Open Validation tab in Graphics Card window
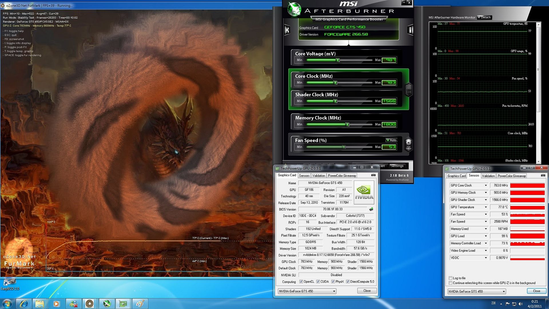Viewport: 549px width, 309px height. 319,176
